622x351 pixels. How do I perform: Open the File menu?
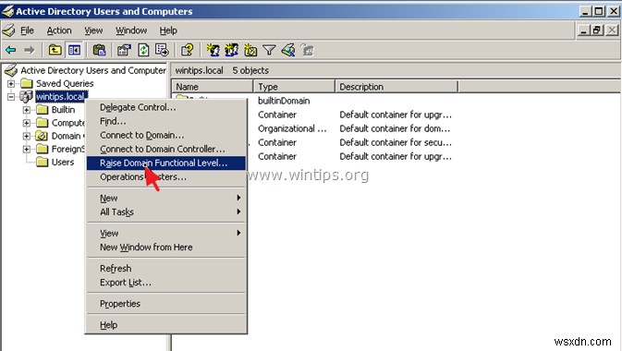click(x=27, y=30)
